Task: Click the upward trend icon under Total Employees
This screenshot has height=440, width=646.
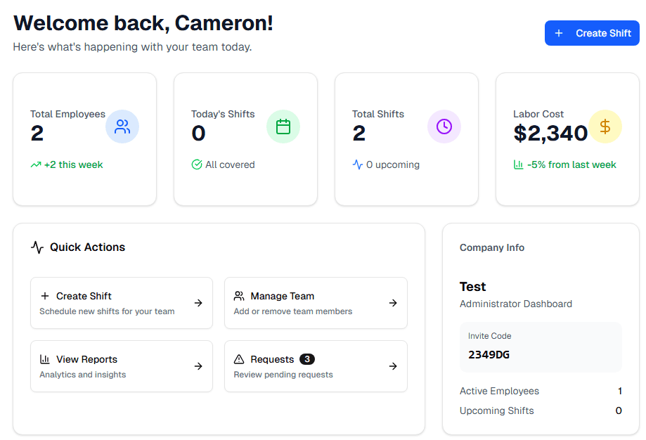Action: [36, 164]
